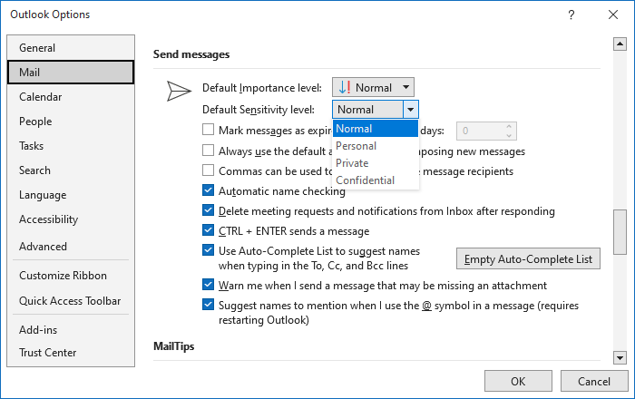
Task: Open the Search options category
Action: click(x=71, y=170)
